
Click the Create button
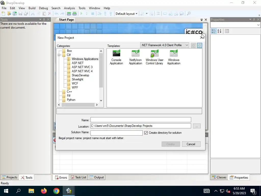pos(171,144)
